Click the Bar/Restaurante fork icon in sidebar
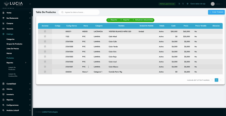Image resolution: width=226 pixels, height=116 pixels. tap(4, 18)
